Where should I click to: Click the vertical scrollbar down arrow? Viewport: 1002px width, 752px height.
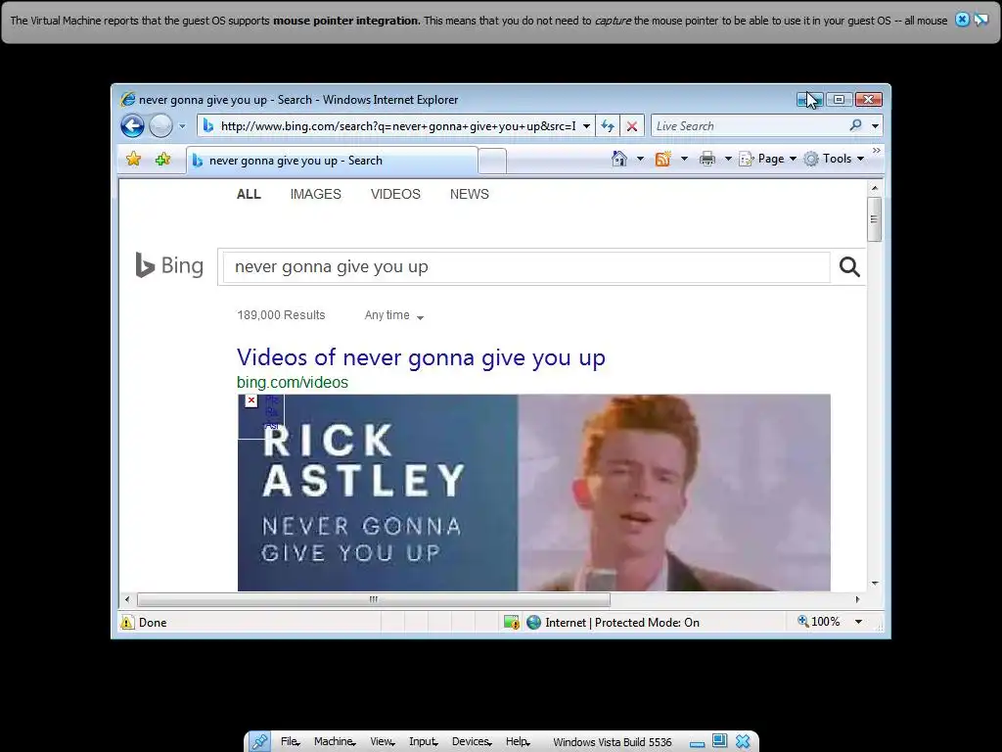875,584
